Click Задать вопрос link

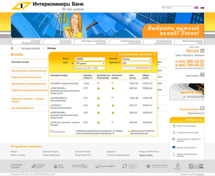point(192,75)
